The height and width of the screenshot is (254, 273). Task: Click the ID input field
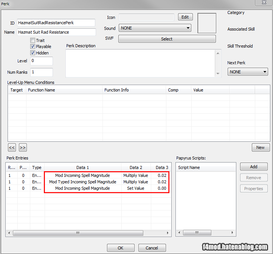56,23
